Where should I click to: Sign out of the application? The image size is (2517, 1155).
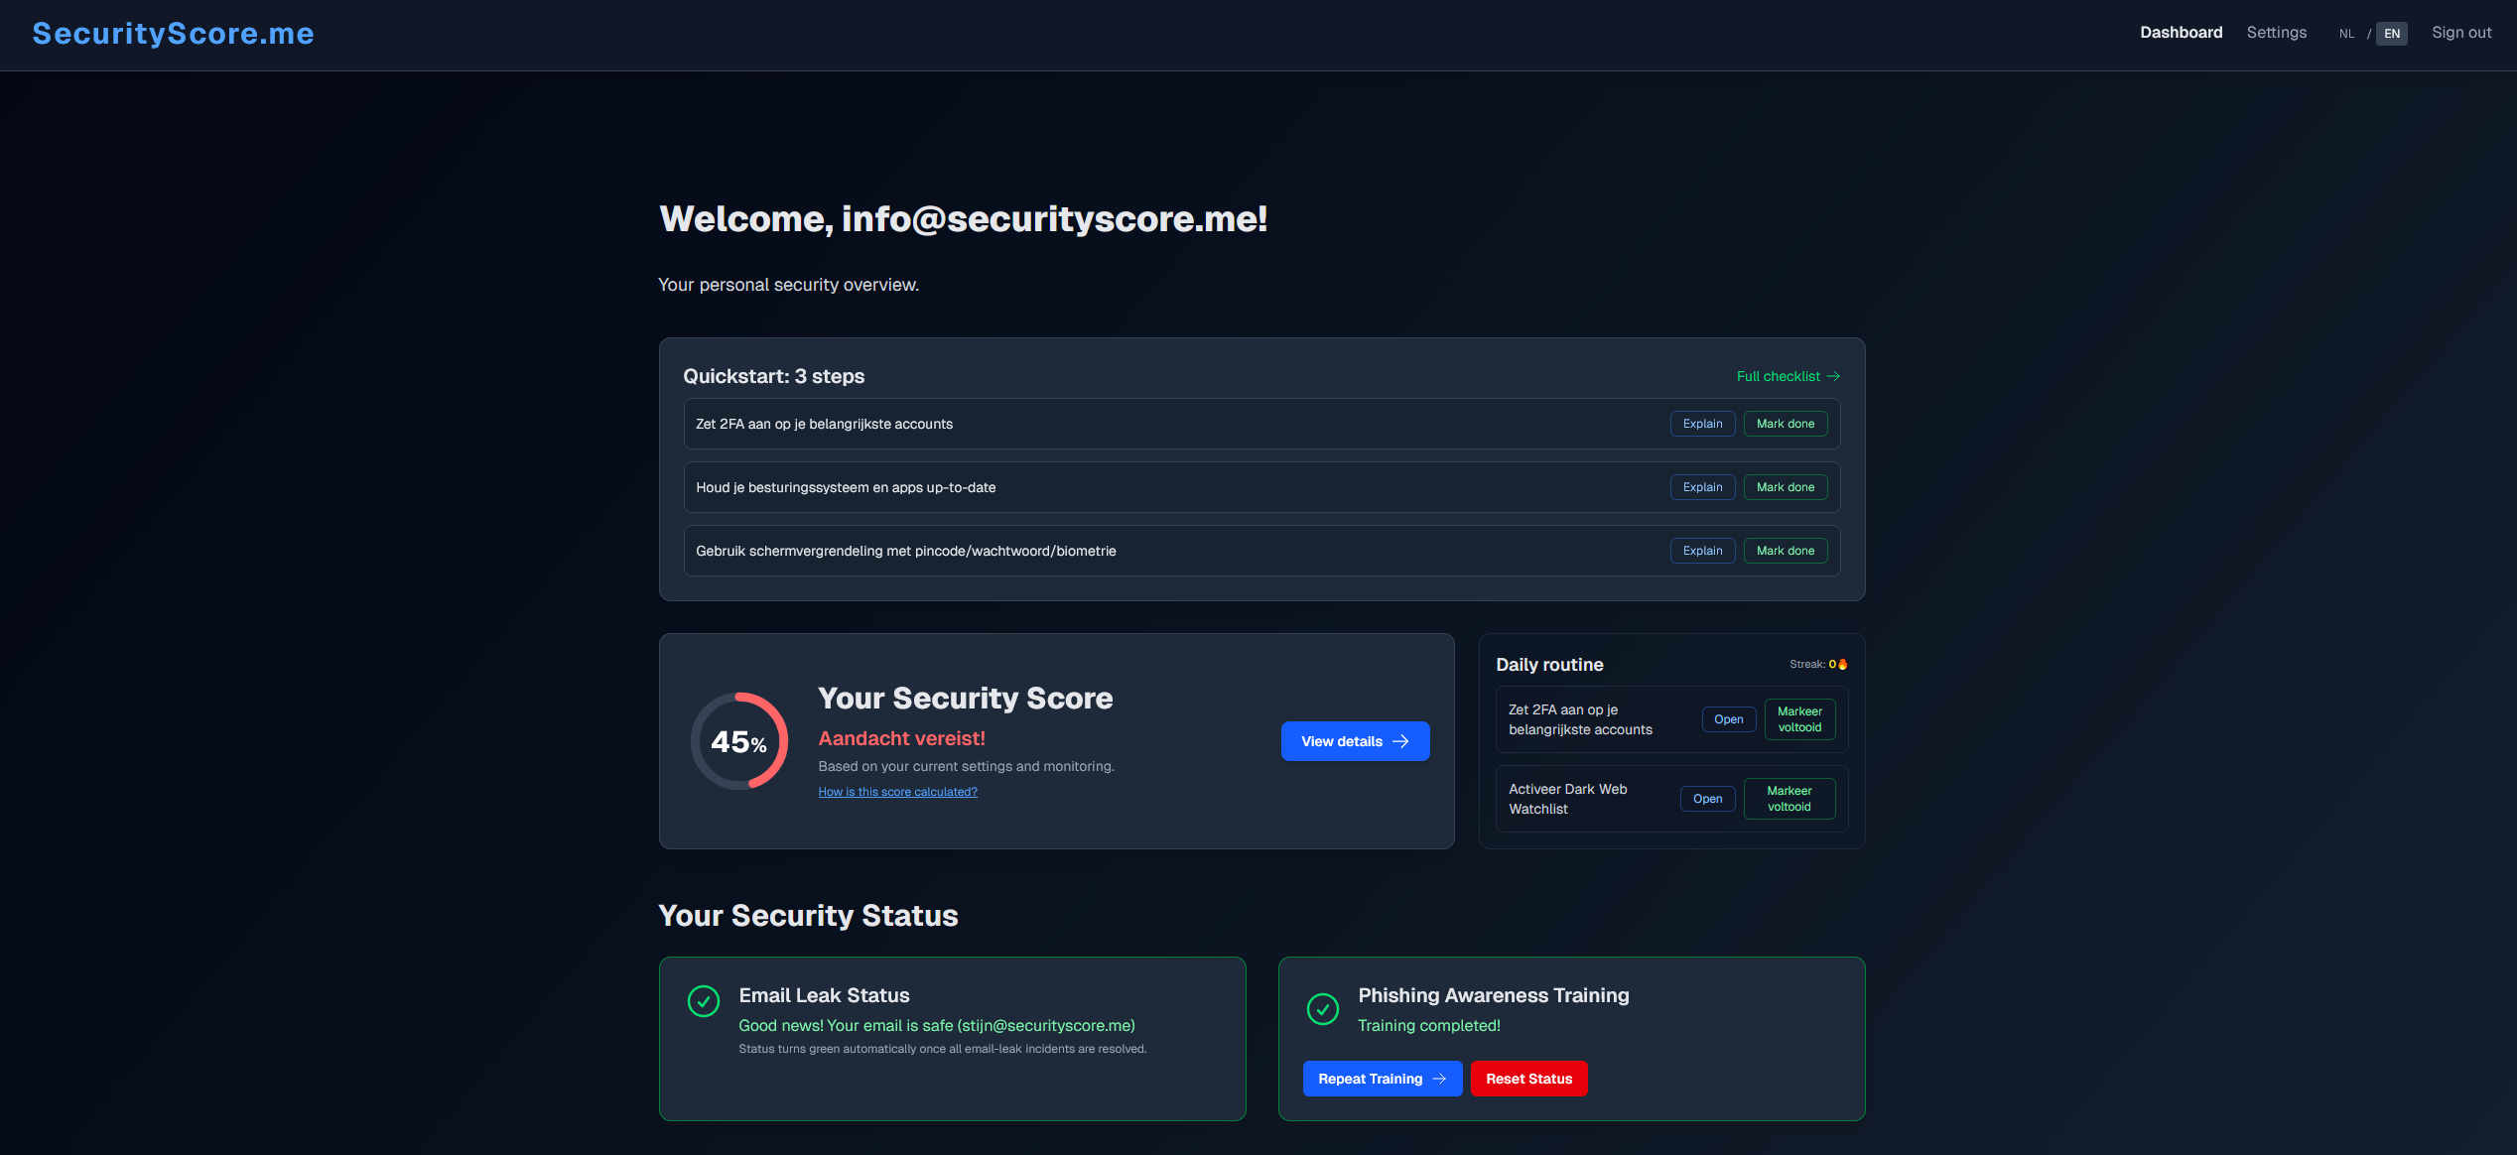click(2461, 32)
